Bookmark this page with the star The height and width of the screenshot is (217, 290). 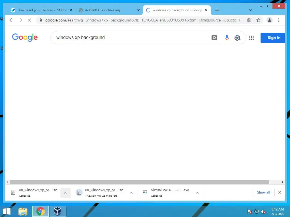[x=258, y=20]
